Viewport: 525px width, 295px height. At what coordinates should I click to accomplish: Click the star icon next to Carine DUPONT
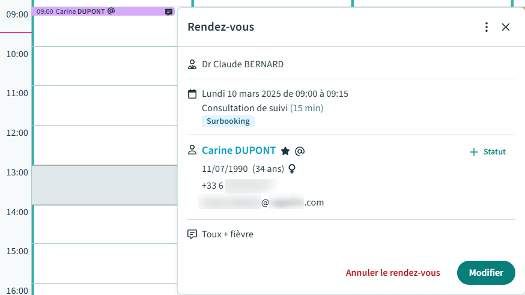(x=285, y=151)
